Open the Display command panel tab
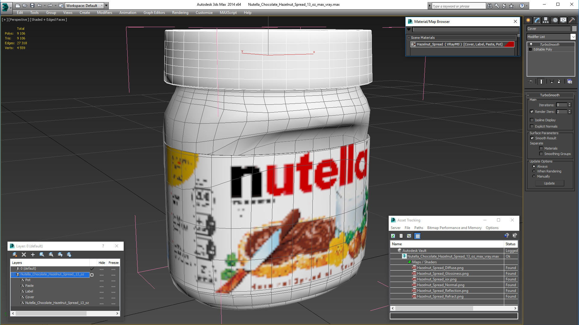This screenshot has height=325, width=579. coord(563,20)
